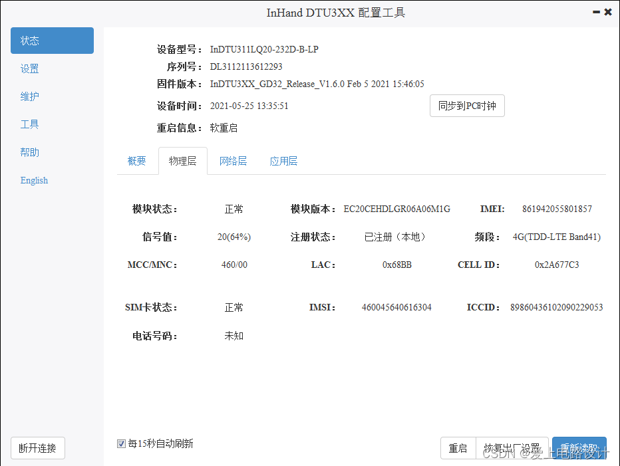
Task: Open the 工具 section in sidebar
Action: (x=29, y=124)
